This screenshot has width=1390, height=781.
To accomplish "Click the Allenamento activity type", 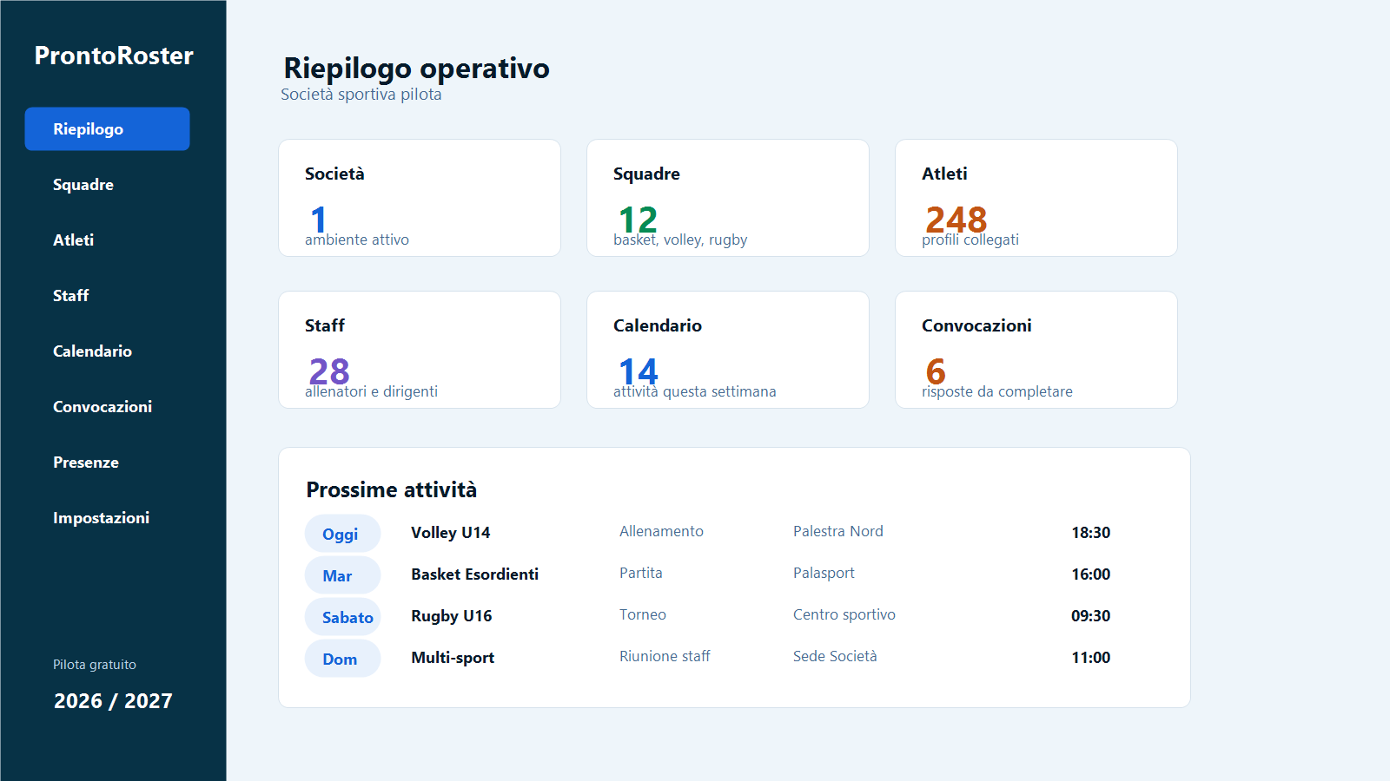I will (661, 531).
